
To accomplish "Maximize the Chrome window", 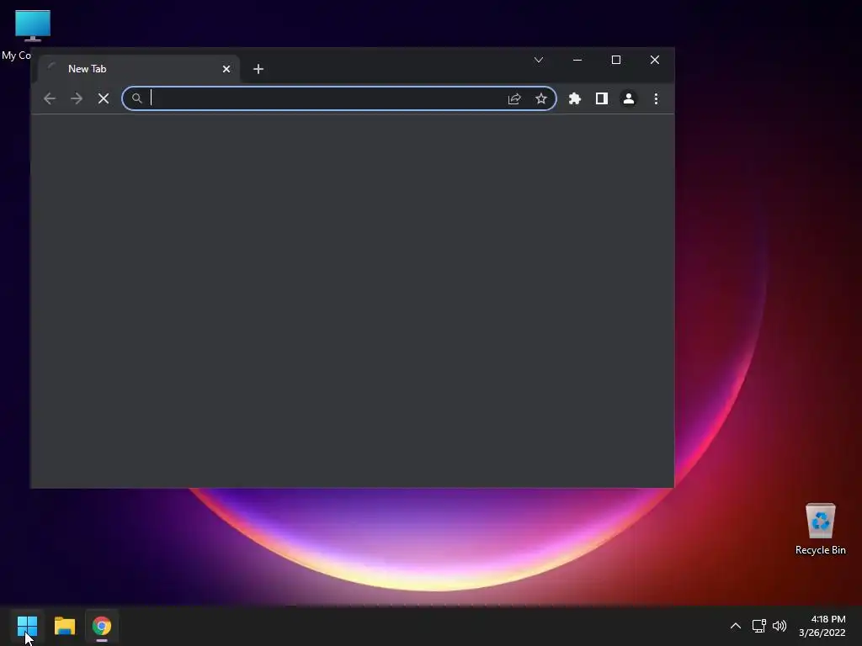I will click(x=615, y=60).
